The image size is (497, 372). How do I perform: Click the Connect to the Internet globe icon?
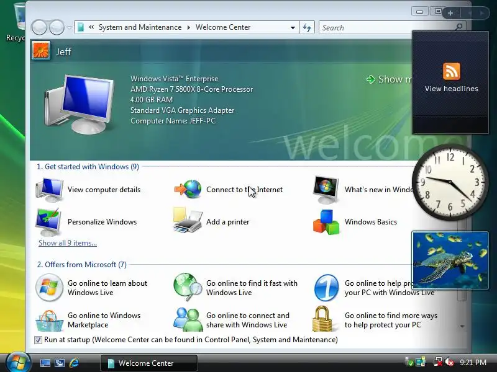(188, 189)
